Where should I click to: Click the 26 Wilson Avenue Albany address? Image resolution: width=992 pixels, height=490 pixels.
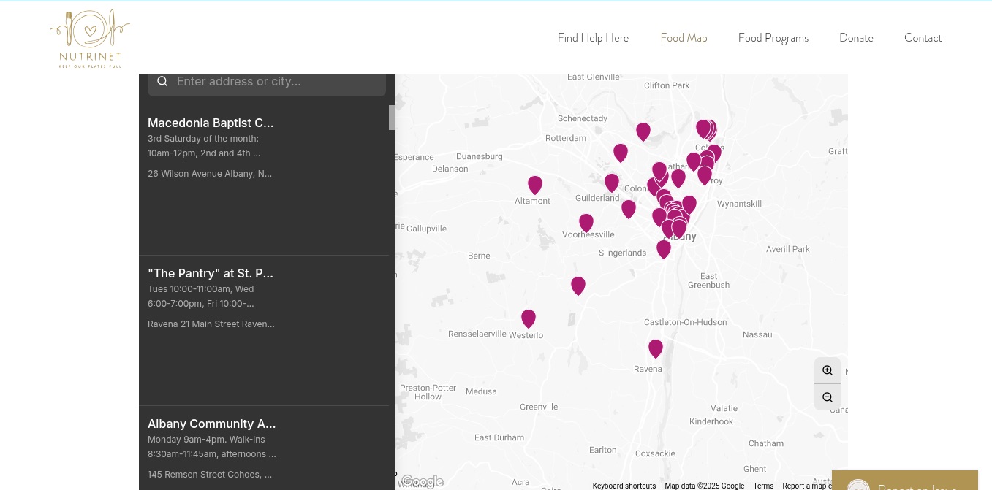coord(210,174)
